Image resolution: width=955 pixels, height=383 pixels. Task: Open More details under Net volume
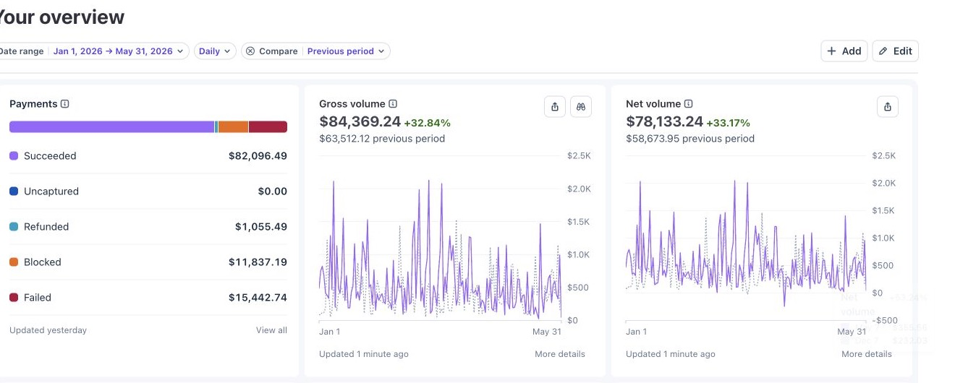point(867,354)
